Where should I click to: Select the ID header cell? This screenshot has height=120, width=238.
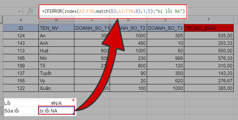point(21,28)
